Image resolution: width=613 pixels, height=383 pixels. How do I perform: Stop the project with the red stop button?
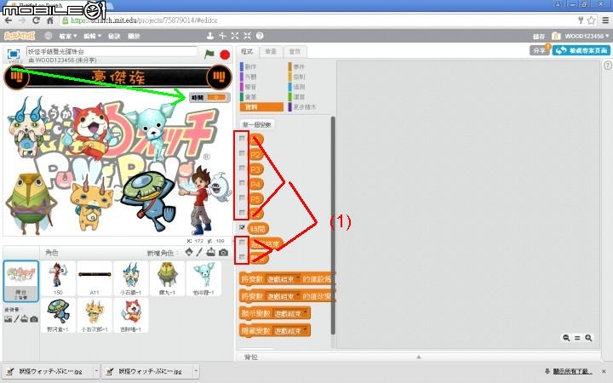[225, 54]
